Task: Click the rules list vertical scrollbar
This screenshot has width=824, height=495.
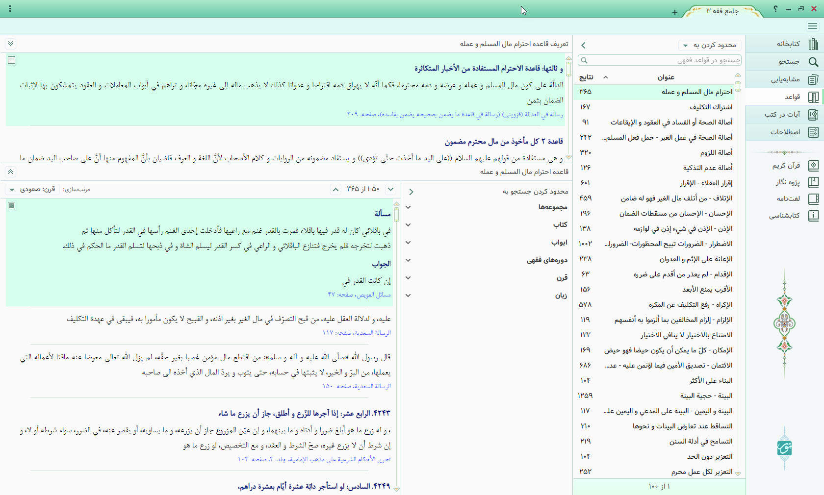Action: 738,274
